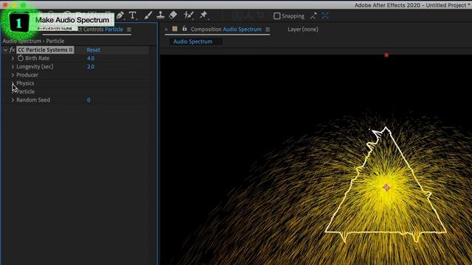Image resolution: width=472 pixels, height=265 pixels.
Task: Expand the Physics group
Action: [13, 83]
